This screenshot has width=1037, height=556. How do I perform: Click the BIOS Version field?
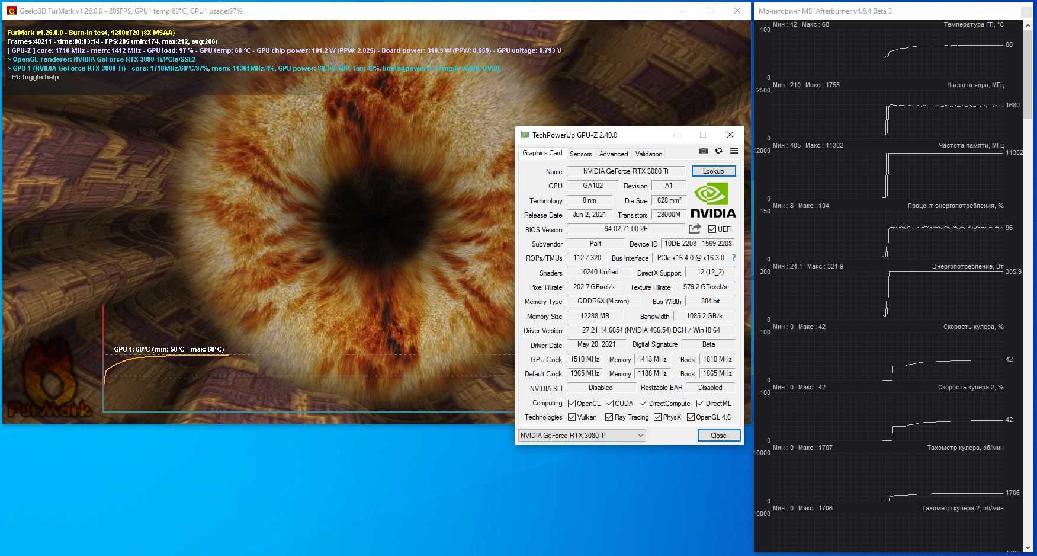(625, 229)
